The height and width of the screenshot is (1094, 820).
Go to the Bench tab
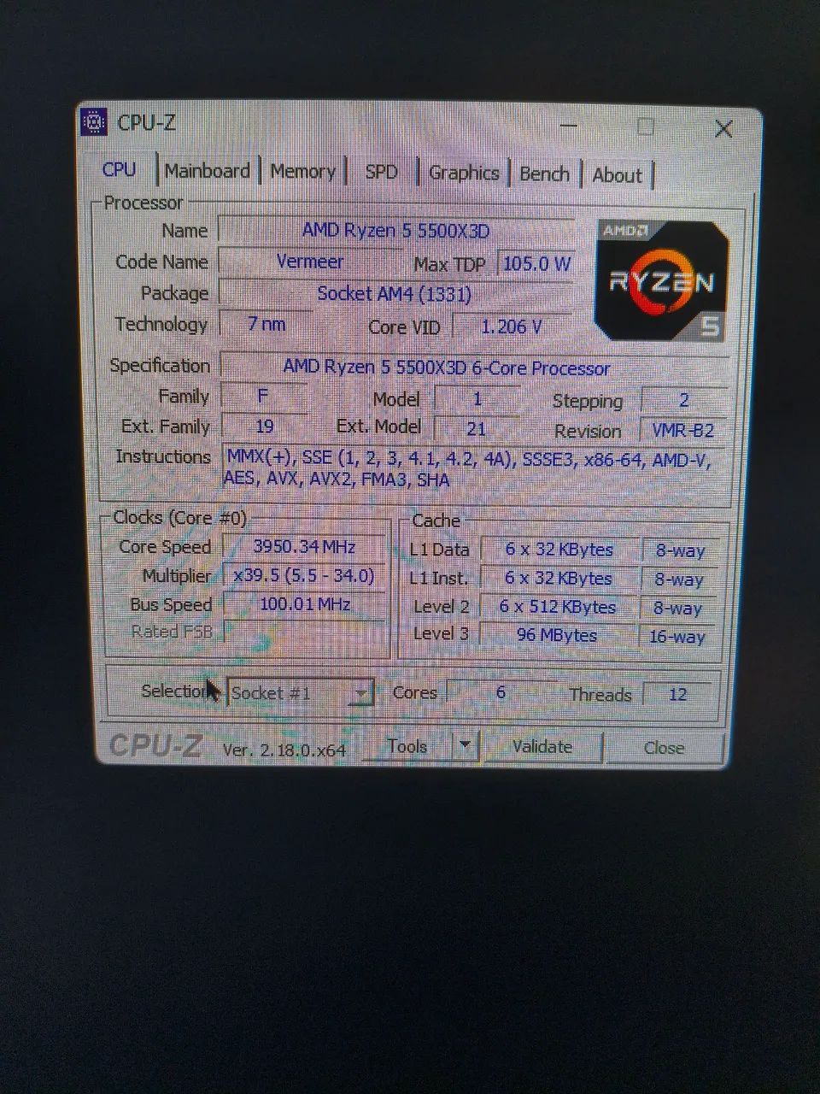tap(544, 174)
